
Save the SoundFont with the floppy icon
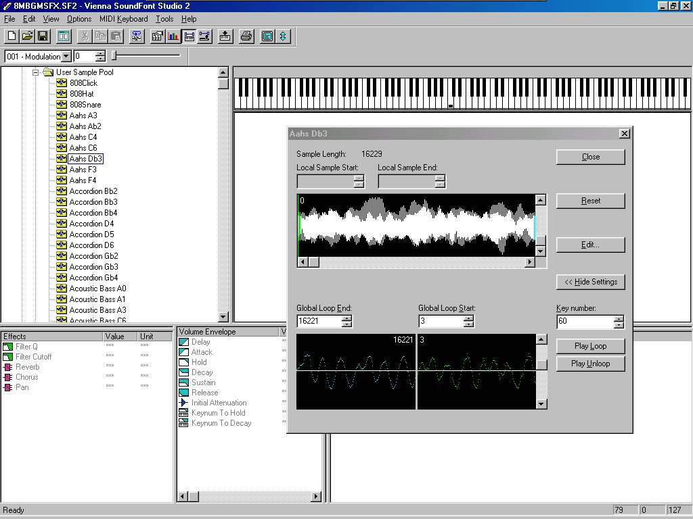click(x=43, y=36)
